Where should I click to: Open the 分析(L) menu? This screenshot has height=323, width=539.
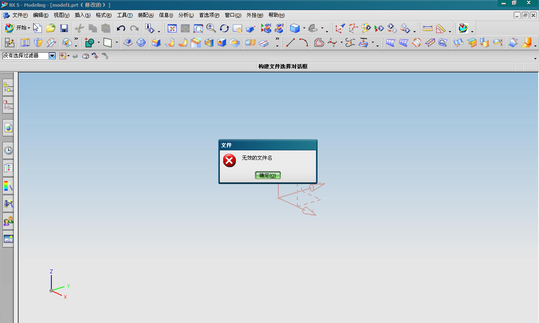click(x=186, y=15)
